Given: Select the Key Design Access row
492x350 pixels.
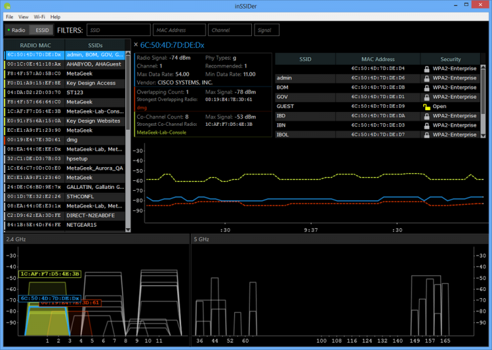Looking at the screenshot, I should 64,83.
